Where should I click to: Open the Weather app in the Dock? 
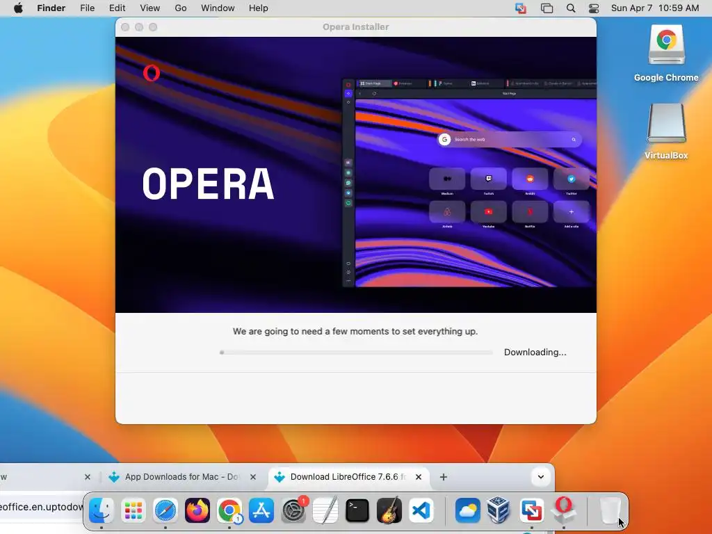click(x=467, y=510)
